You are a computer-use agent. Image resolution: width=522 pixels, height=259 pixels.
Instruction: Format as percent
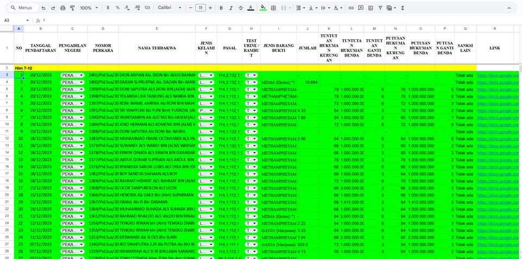[x=117, y=8]
